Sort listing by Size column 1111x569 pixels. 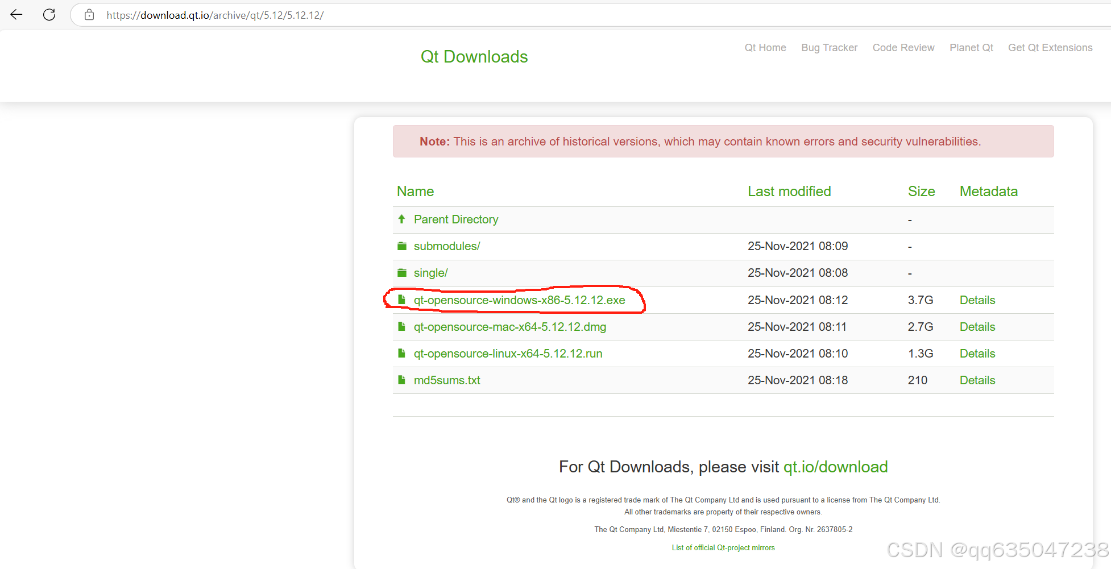click(x=921, y=192)
